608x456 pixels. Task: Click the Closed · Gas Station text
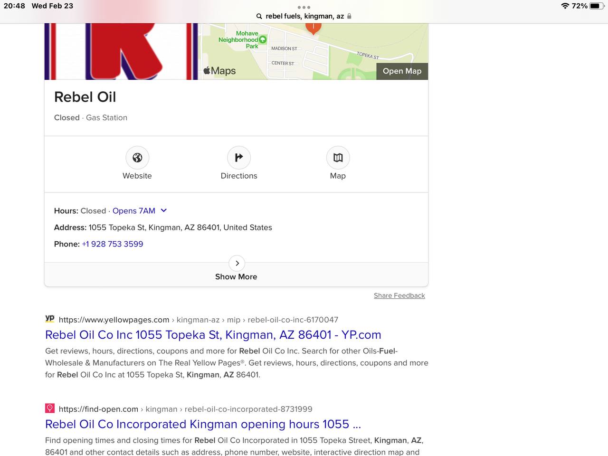click(91, 118)
